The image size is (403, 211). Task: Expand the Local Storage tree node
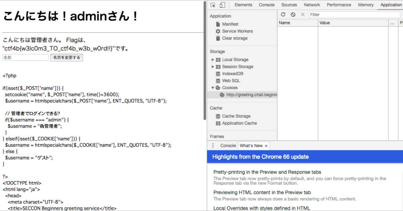tap(213, 60)
